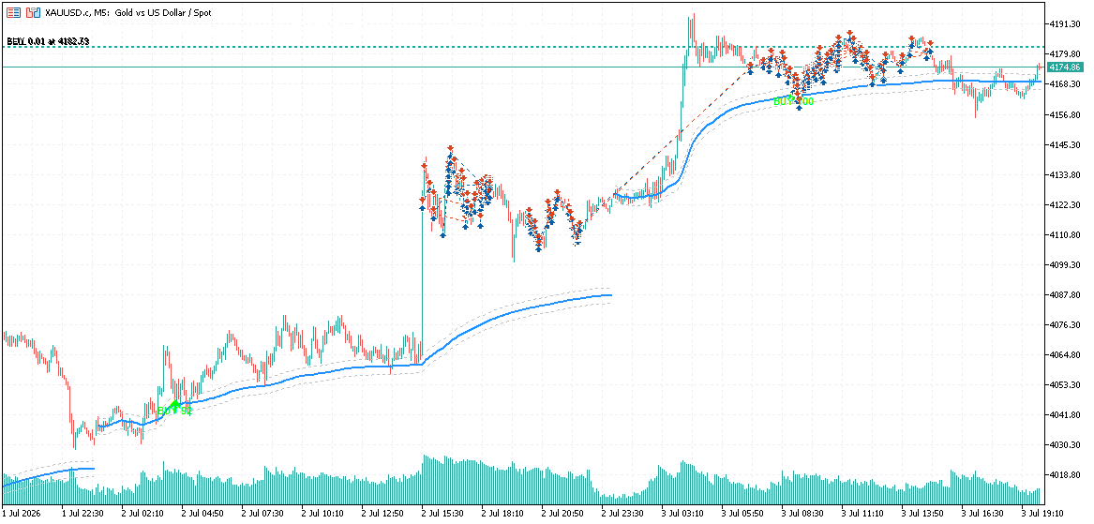Click the 3 Jul 05:50 time label
The height and width of the screenshot is (524, 1094).
[x=742, y=513]
